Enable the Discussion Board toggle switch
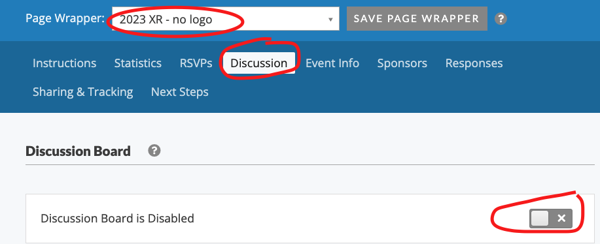The width and height of the screenshot is (600, 244). click(551, 219)
